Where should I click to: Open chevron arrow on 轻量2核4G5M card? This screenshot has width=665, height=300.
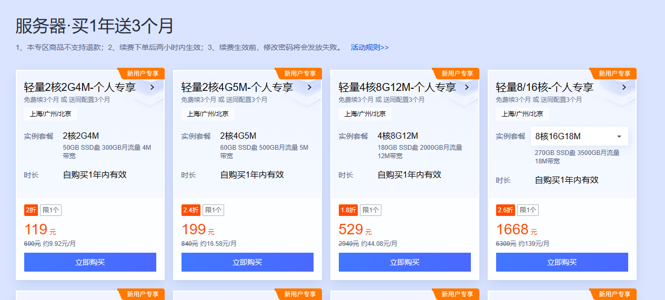tap(309, 87)
